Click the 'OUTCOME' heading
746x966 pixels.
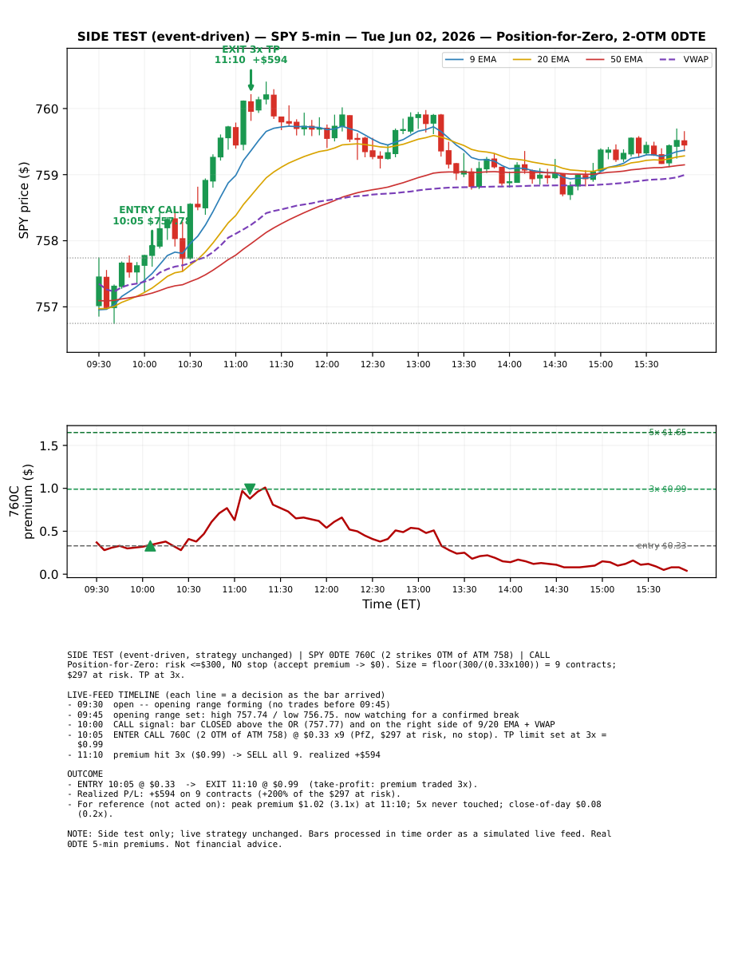[x=85, y=774]
